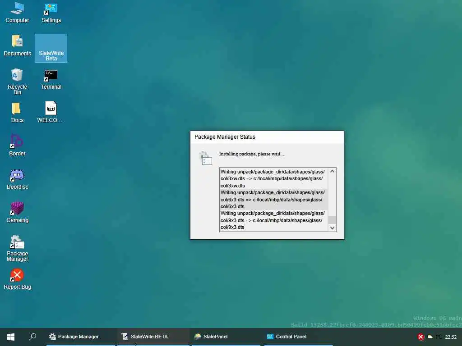Select the SlateWrite Beta desktop icon
Viewport: 462px width, 346px height.
click(x=51, y=48)
